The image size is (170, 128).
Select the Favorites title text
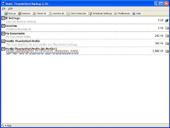(x=11, y=26)
